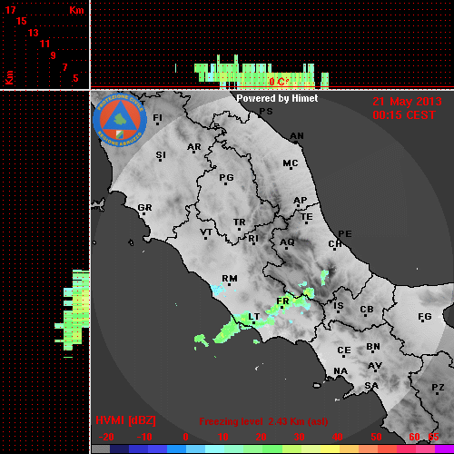
Task: Click the 9 km height axis label
Action: [54, 55]
